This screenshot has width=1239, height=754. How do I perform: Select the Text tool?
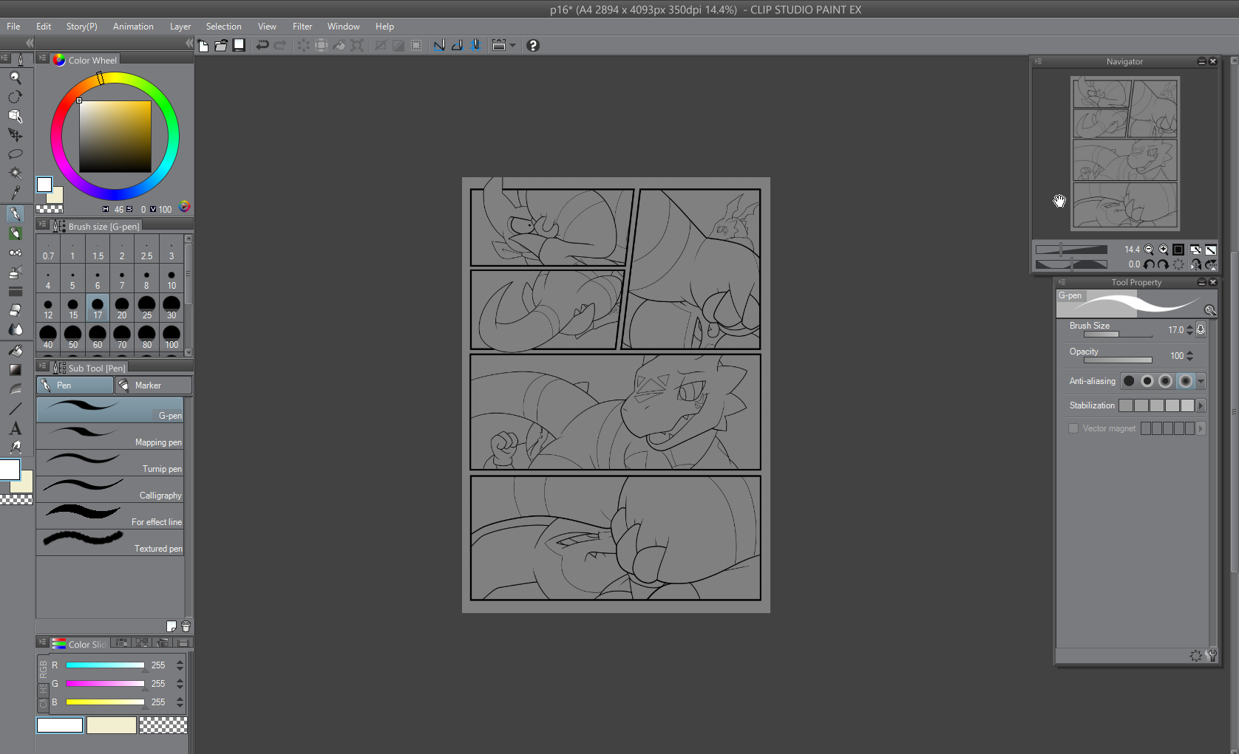pos(15,428)
